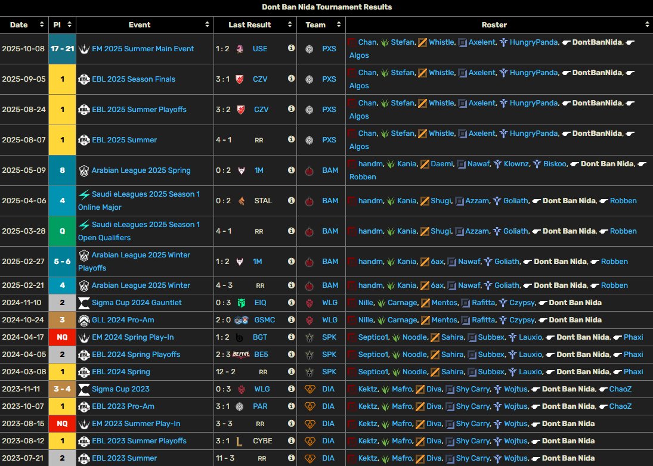
Task: Select the 17 - 21 placement cell
Action: (62, 49)
